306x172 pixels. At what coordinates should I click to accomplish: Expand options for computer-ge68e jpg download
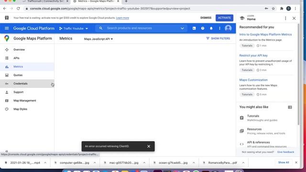pos(95,162)
